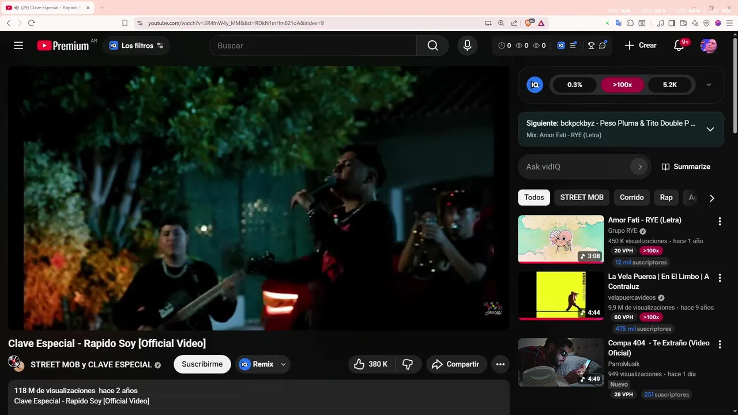Image resolution: width=738 pixels, height=415 pixels.
Task: Click the vidIQ Remix button
Action: (x=257, y=364)
